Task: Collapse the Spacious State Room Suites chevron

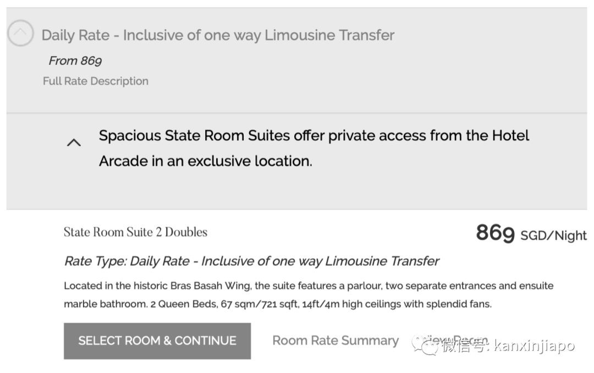Action: [x=74, y=142]
